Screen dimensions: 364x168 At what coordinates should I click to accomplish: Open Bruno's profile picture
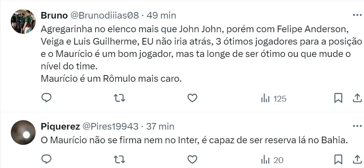click(23, 21)
